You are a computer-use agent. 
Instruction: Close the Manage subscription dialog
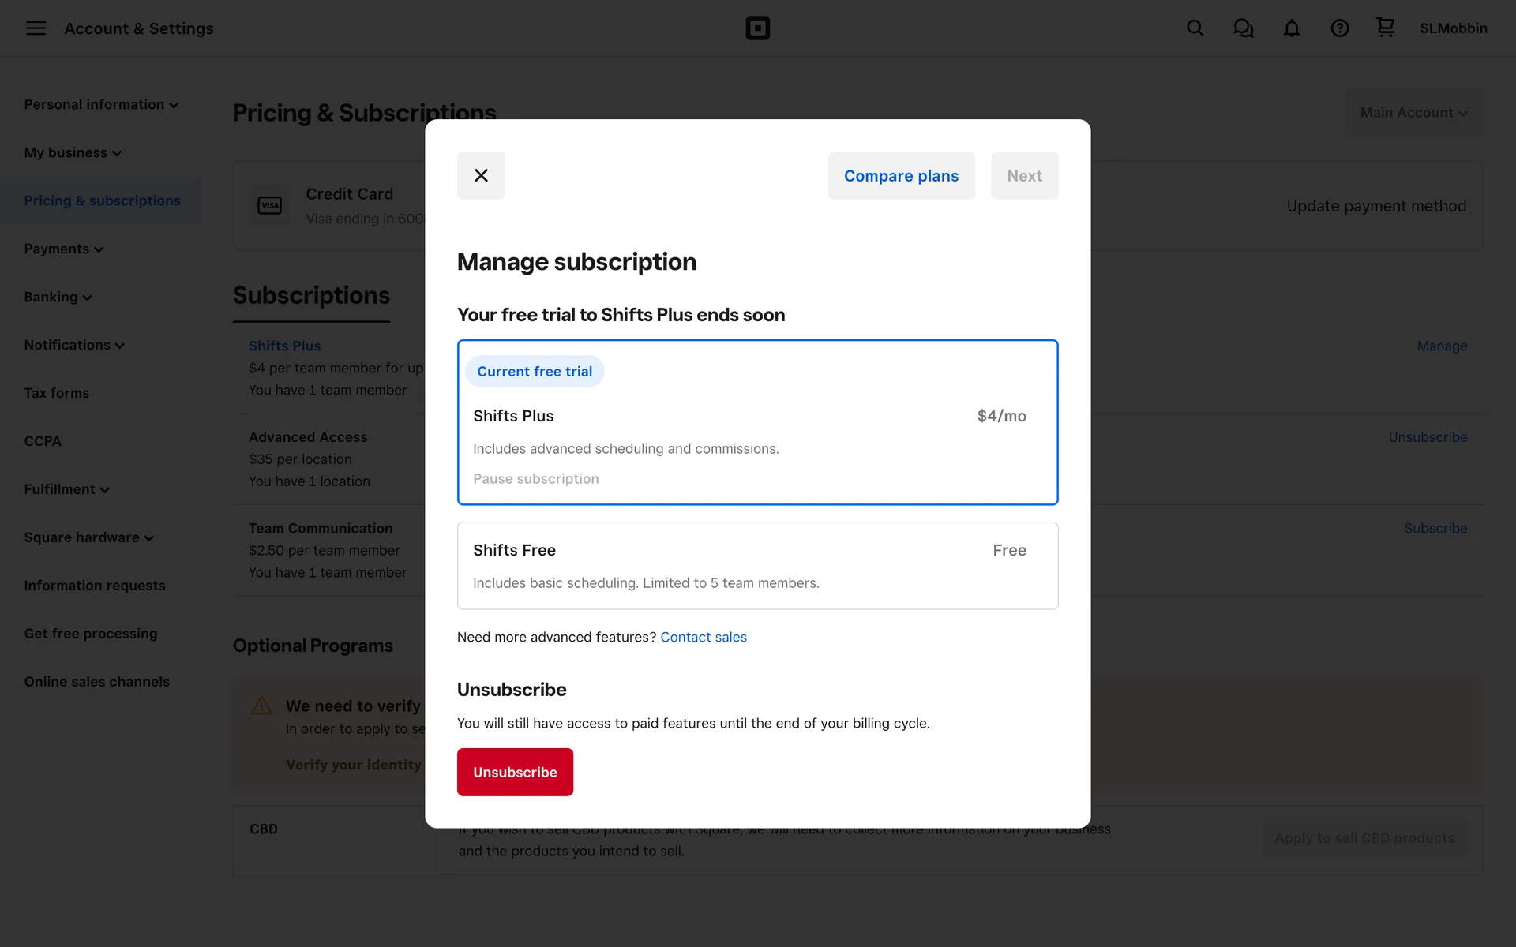481,175
